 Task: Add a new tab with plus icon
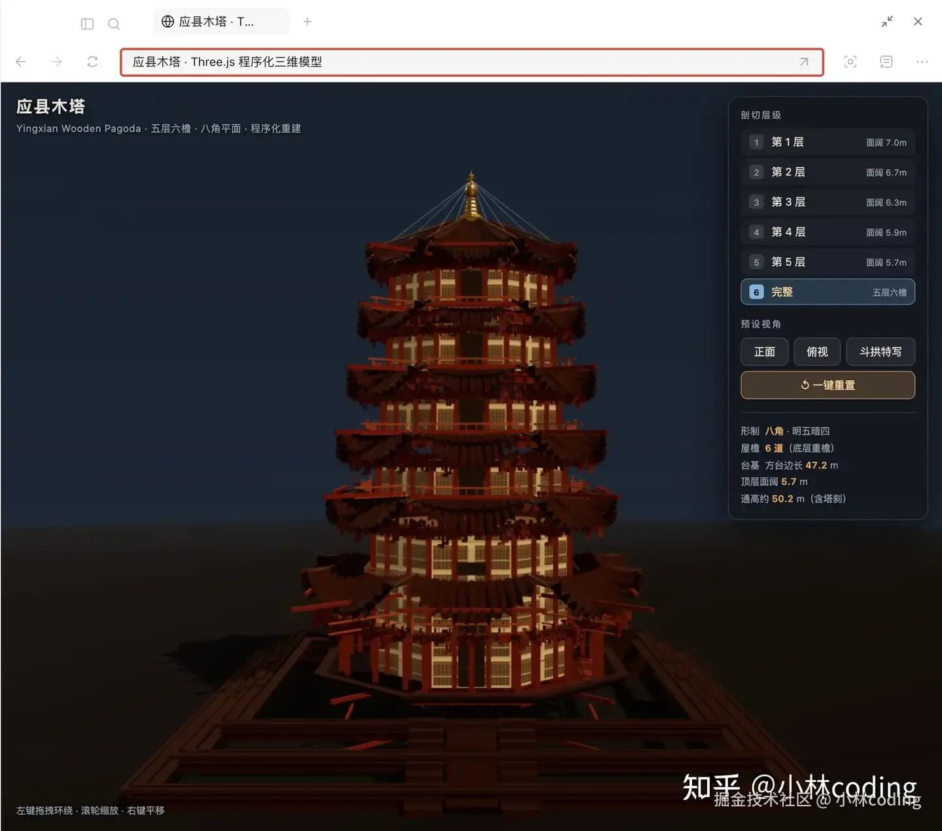pos(307,22)
